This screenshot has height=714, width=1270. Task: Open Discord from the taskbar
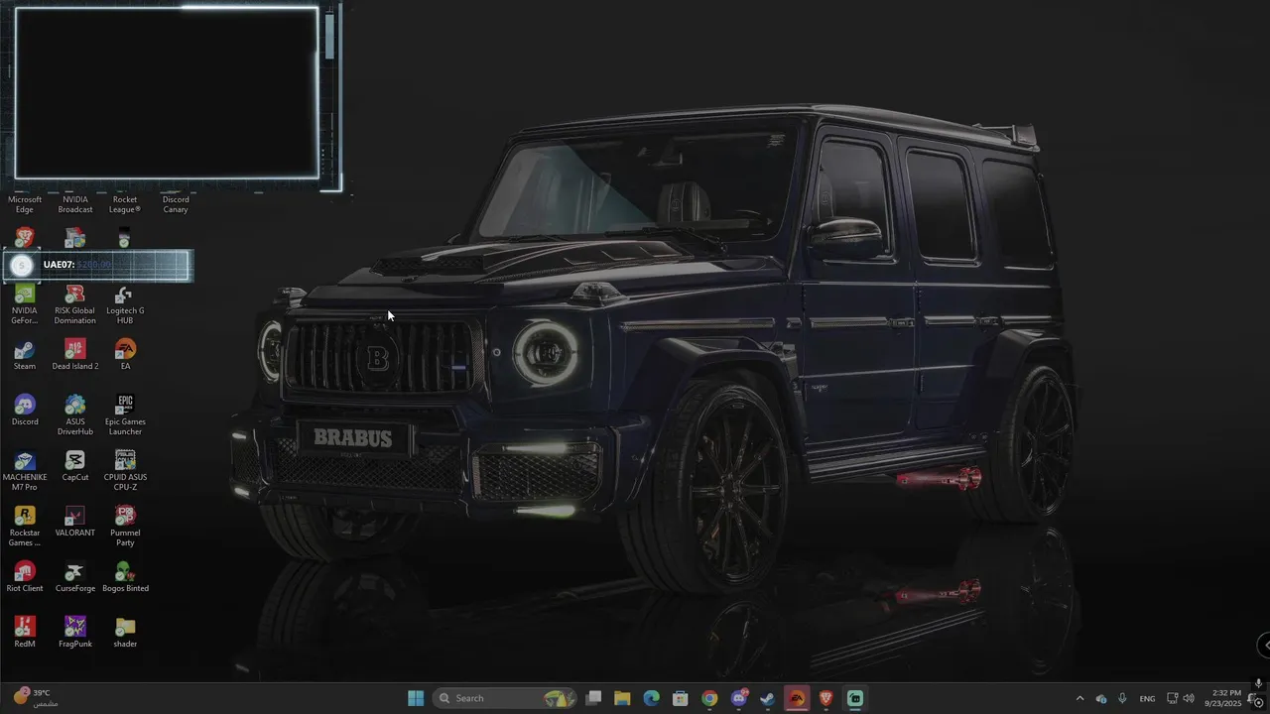(x=739, y=698)
